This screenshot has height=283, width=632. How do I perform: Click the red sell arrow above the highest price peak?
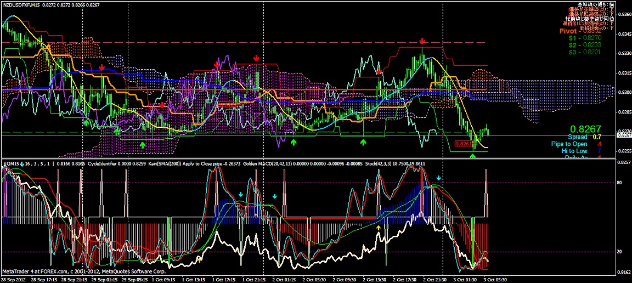422,42
